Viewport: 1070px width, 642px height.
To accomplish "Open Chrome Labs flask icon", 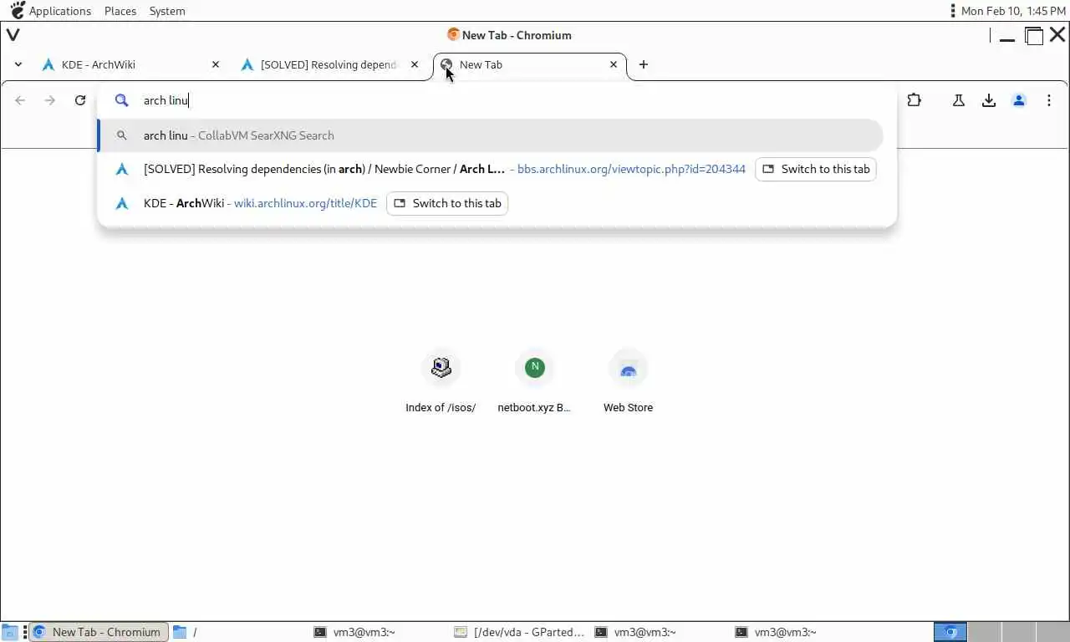I will click(x=959, y=100).
